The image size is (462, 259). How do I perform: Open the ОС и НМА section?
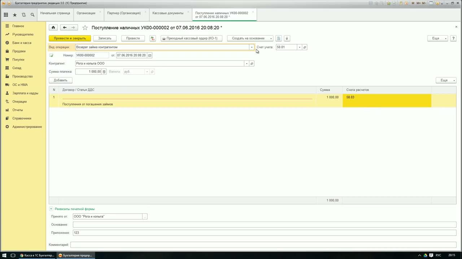[20, 85]
